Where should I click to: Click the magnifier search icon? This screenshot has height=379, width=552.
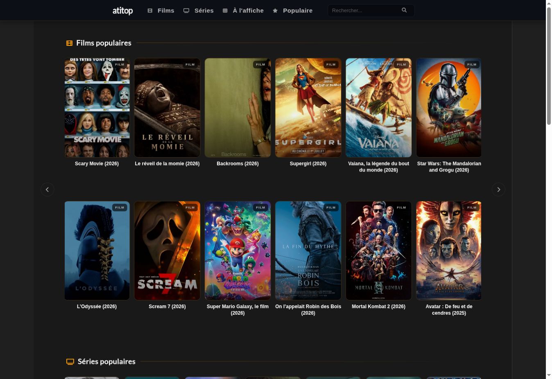click(x=404, y=10)
